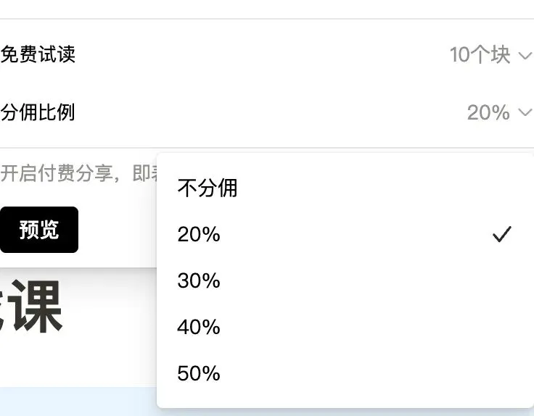Select 不分佣 from the commission list
This screenshot has width=534, height=416.
pyautogui.click(x=208, y=188)
